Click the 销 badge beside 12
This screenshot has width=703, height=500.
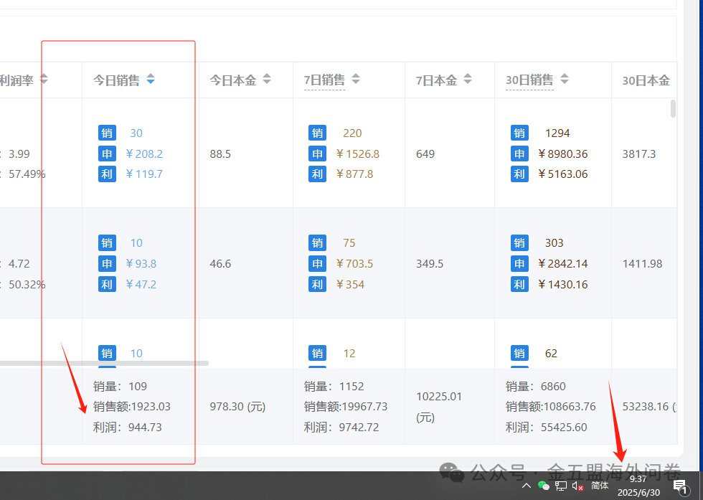tap(317, 353)
